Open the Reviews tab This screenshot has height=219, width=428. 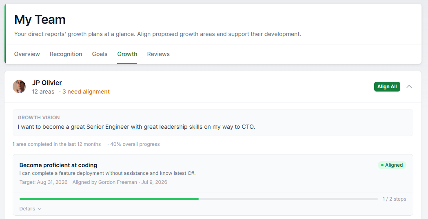pyautogui.click(x=158, y=54)
